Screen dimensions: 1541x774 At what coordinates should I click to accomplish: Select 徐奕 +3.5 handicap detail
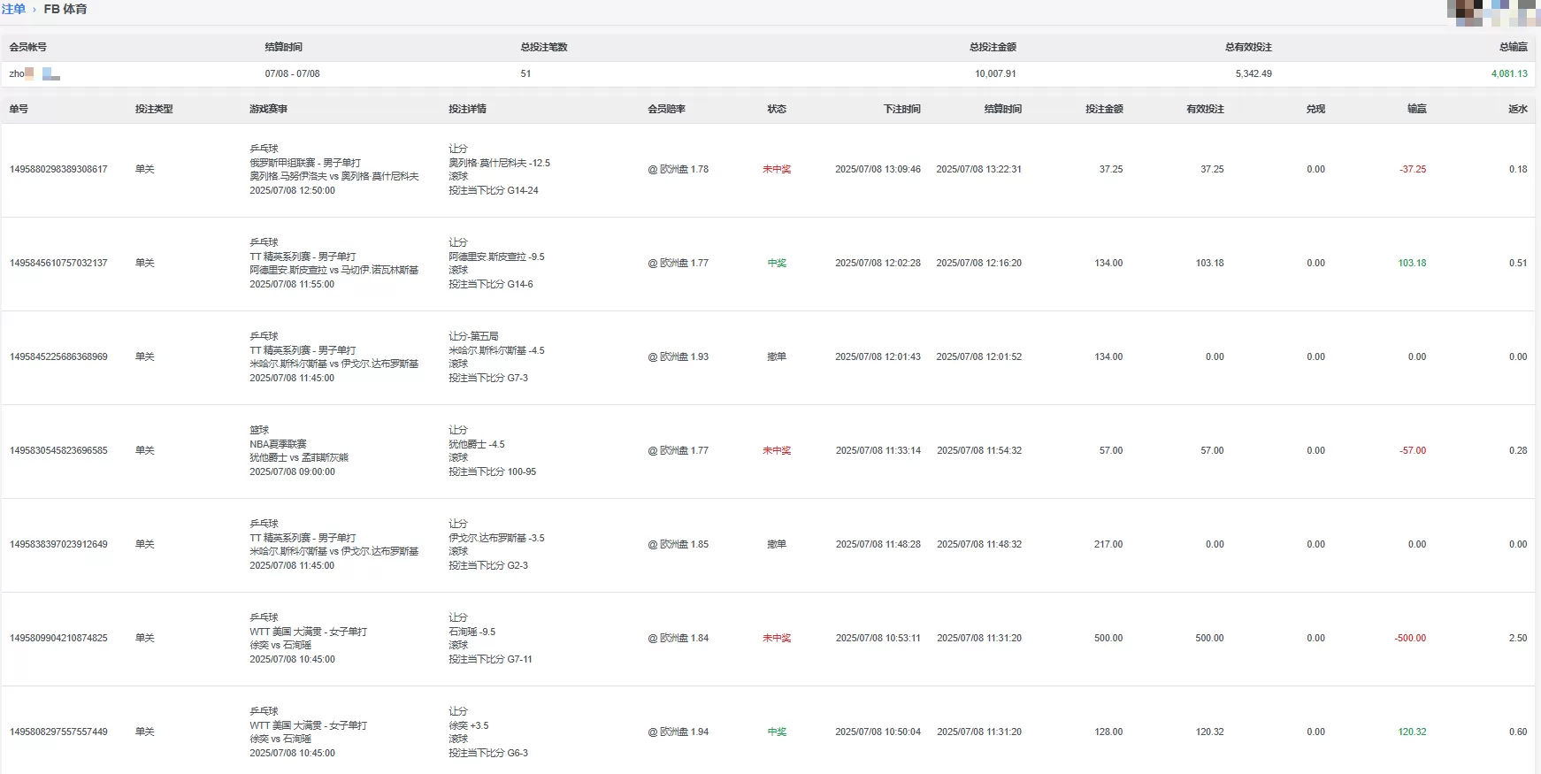[468, 725]
